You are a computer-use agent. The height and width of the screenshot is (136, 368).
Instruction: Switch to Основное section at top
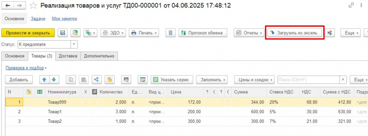coord(14,19)
